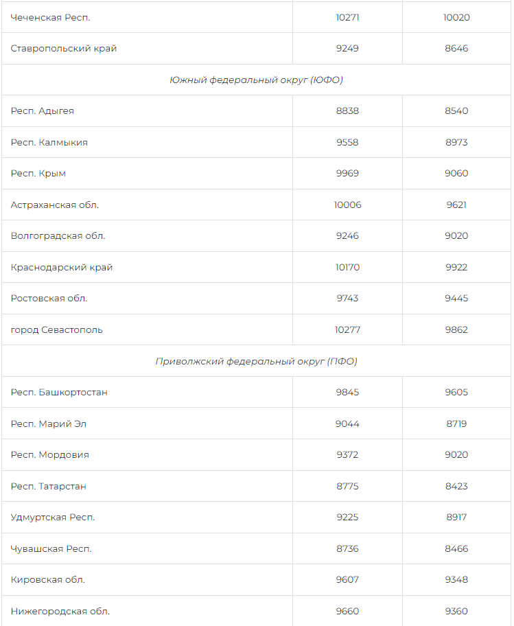Click the Чеченская Респ. row name
Screen dimensions: 514x626
point(51,18)
